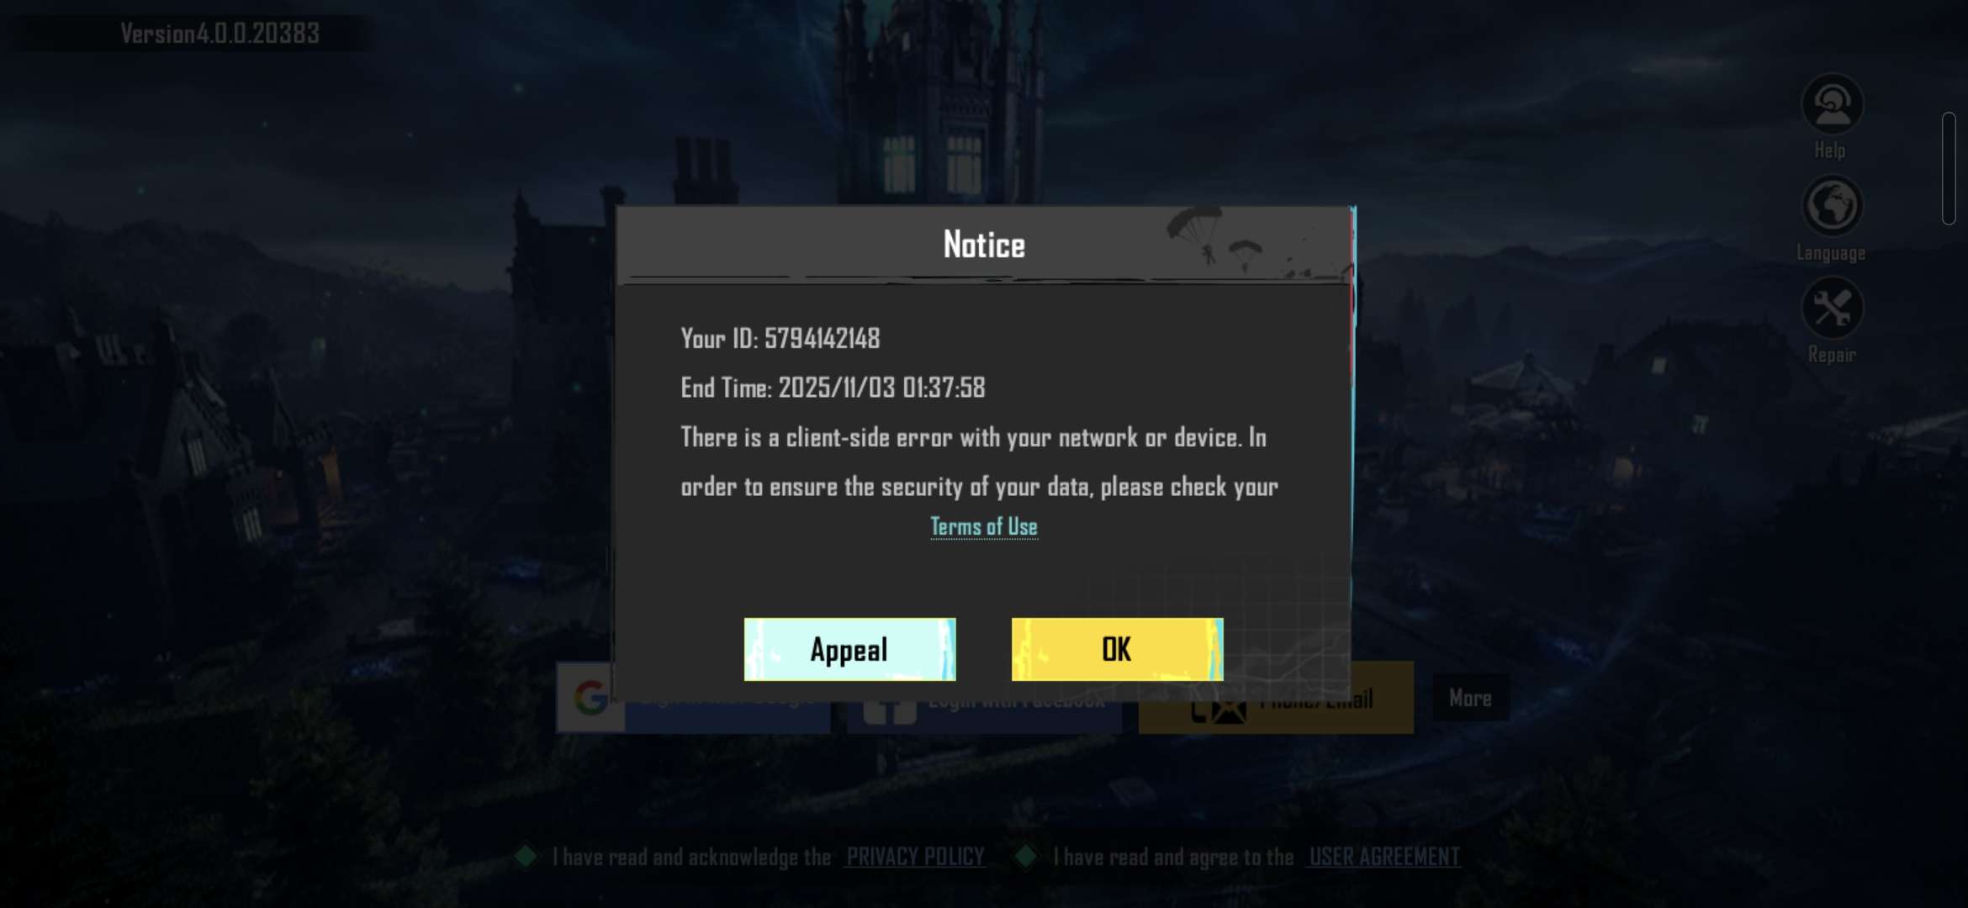Screen dimensions: 1968x908
Task: Toggle the Privacy Policy acknowledgment checkbox
Action: (526, 857)
